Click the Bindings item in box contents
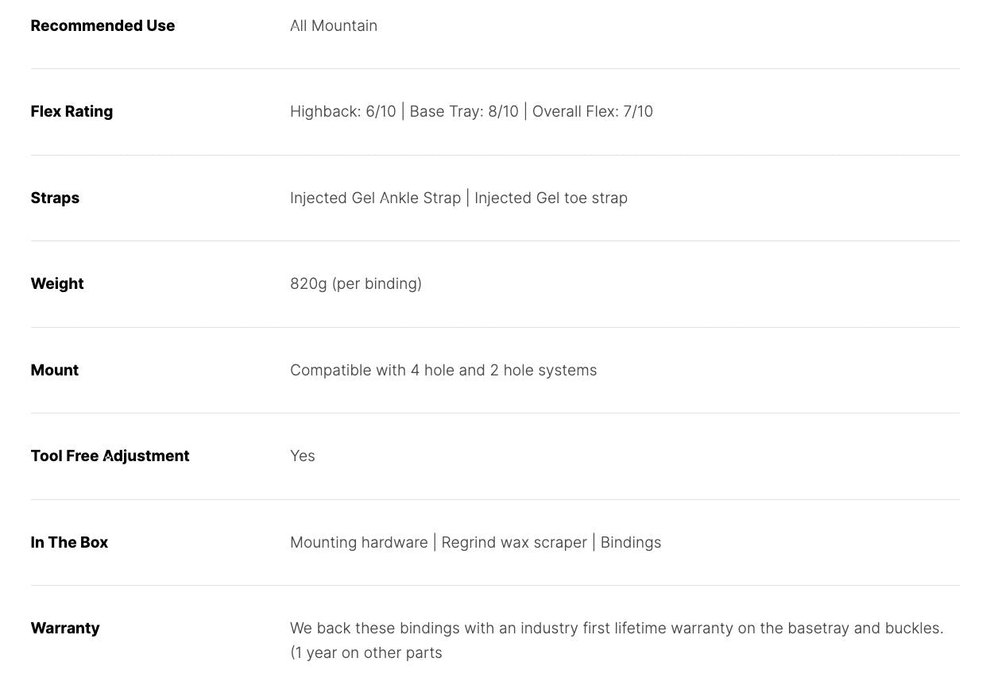 (631, 542)
